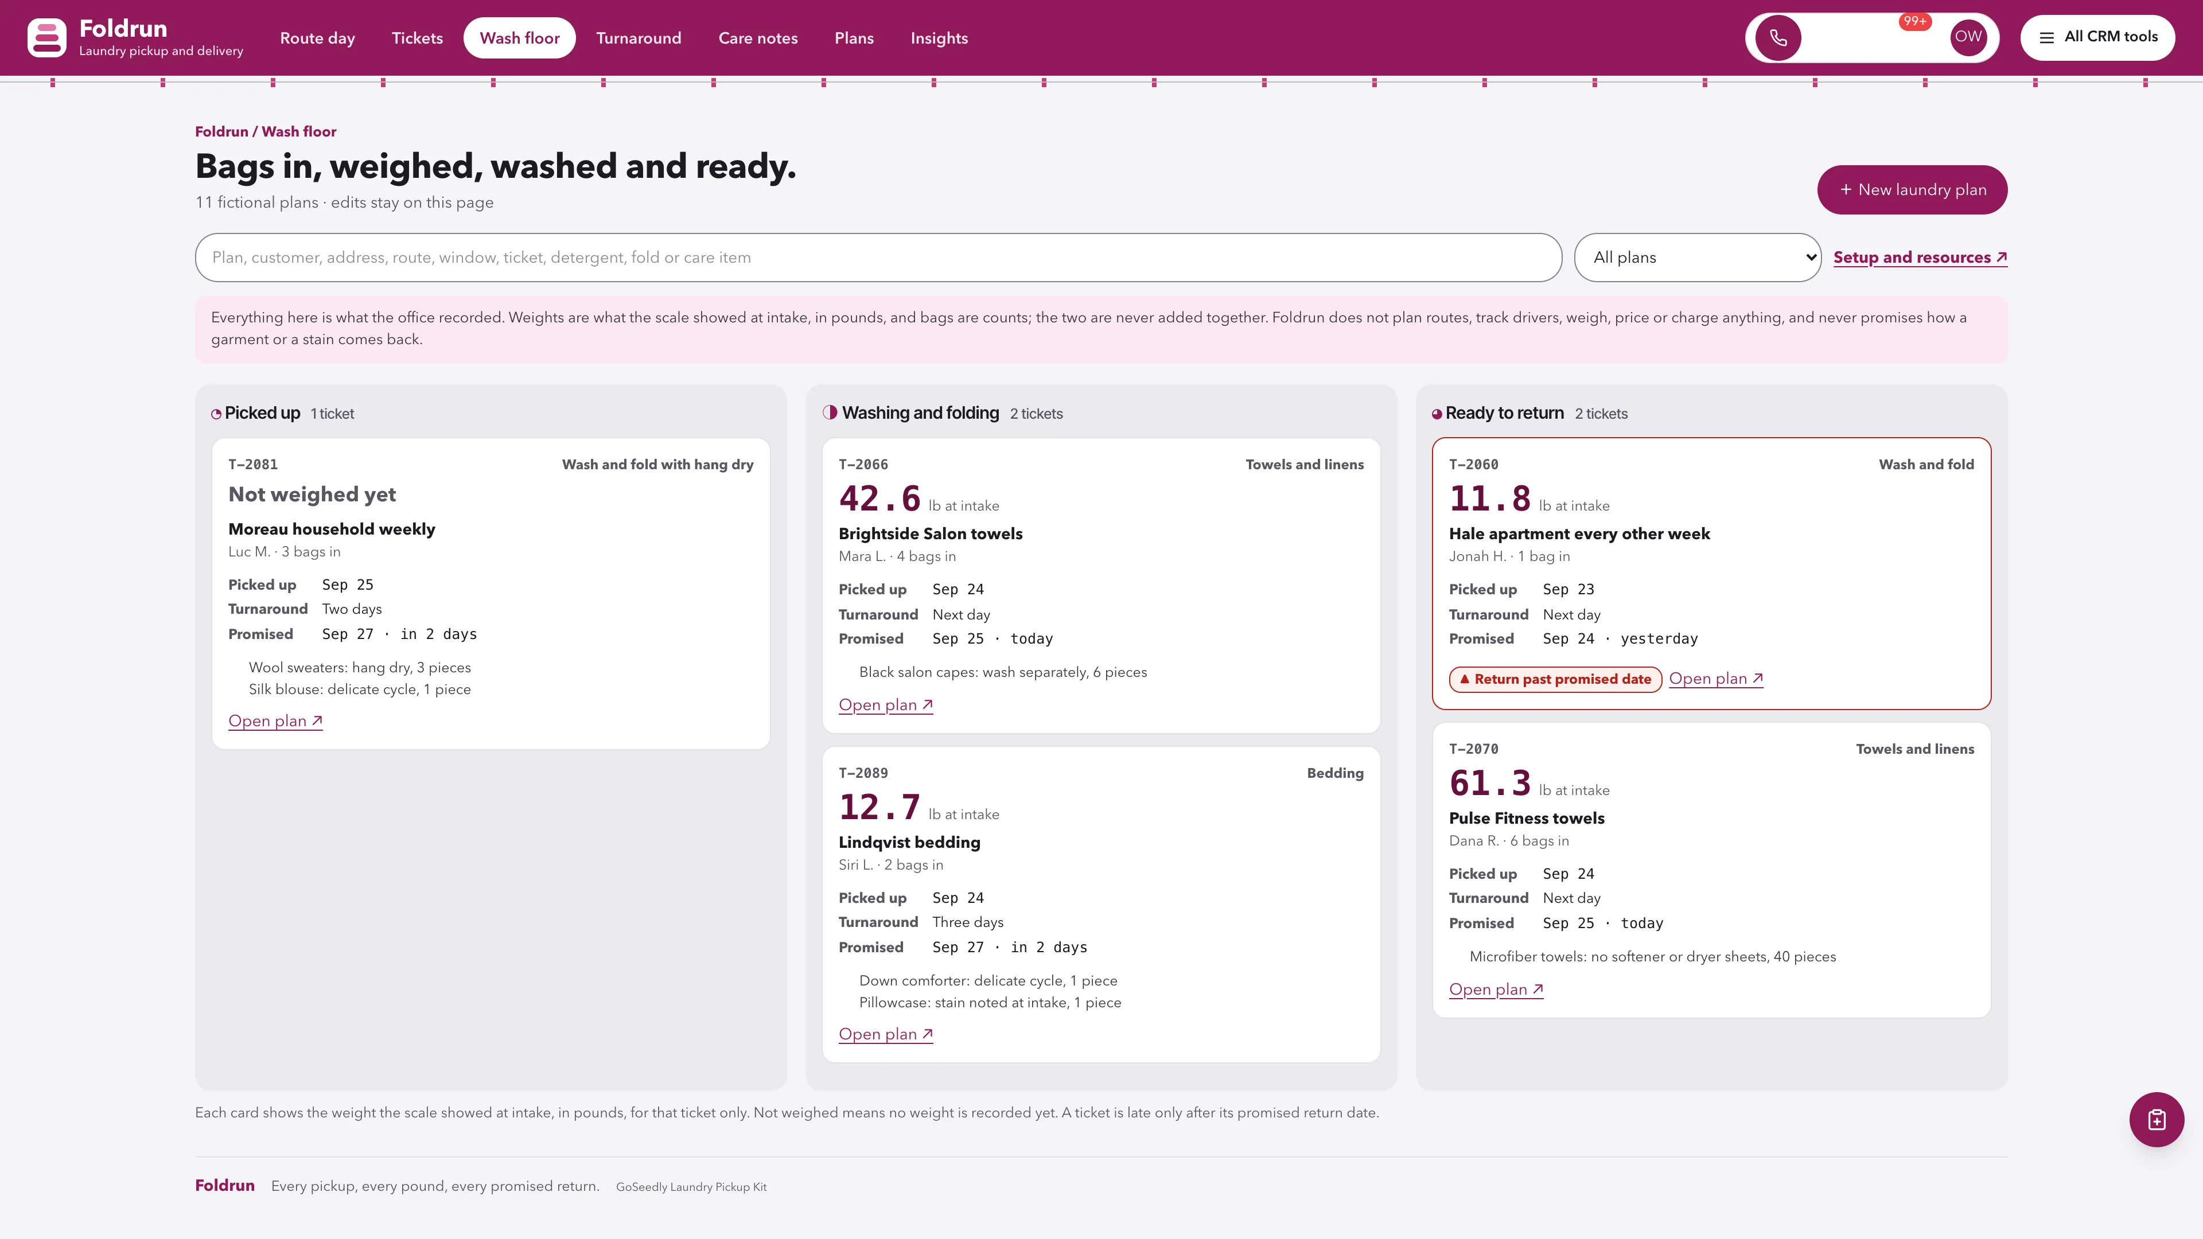Click the Picked up column status icon
The width and height of the screenshot is (2203, 1239).
pos(216,414)
